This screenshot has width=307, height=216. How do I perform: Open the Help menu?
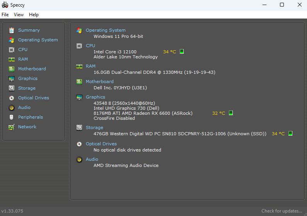(34, 15)
